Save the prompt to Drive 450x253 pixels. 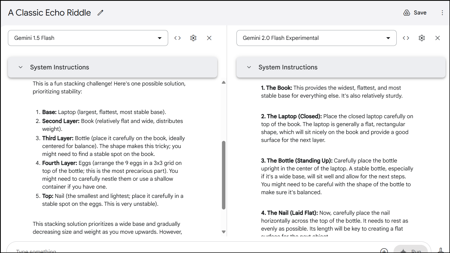point(415,13)
